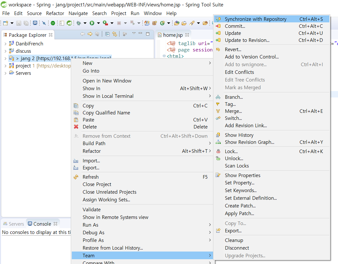Click Collapse All icon in Package Explorer
338x264 pixels.
(107, 34)
